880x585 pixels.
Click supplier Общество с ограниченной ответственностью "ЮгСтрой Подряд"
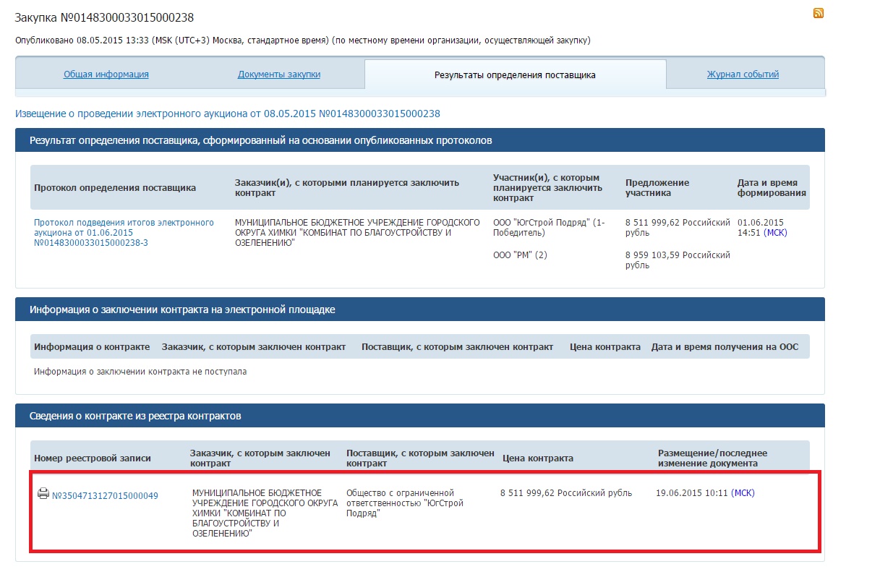pos(405,503)
